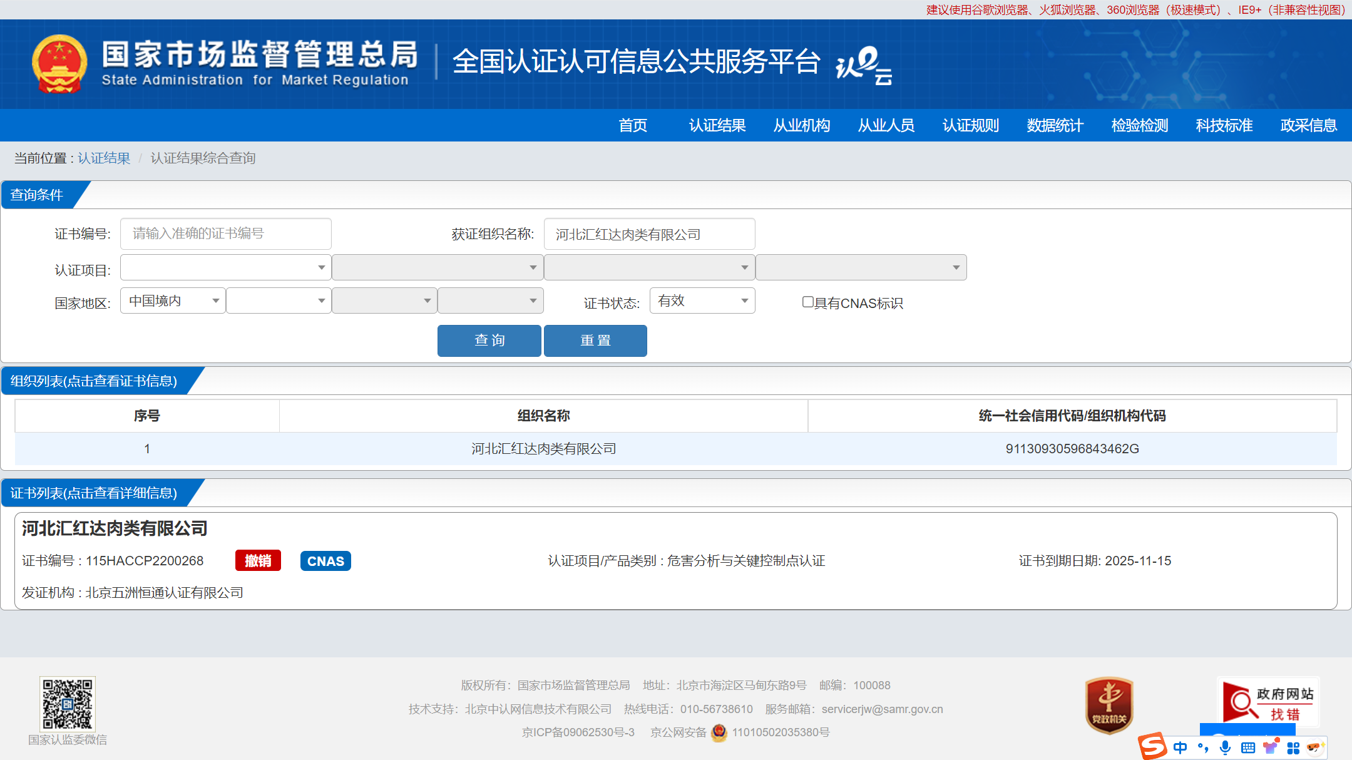Click the Sogou microphone voice input icon
Image resolution: width=1352 pixels, height=760 pixels.
tap(1225, 747)
